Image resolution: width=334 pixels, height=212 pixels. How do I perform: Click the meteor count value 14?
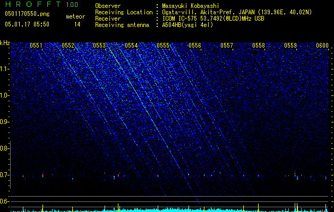(78, 24)
